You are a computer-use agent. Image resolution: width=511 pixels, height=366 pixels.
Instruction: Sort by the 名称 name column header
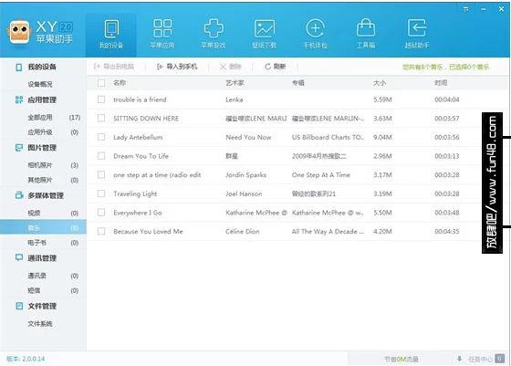click(x=120, y=83)
